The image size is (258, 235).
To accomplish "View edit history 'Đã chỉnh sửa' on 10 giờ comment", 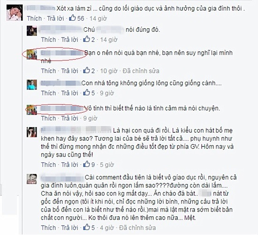I will [141, 71].
